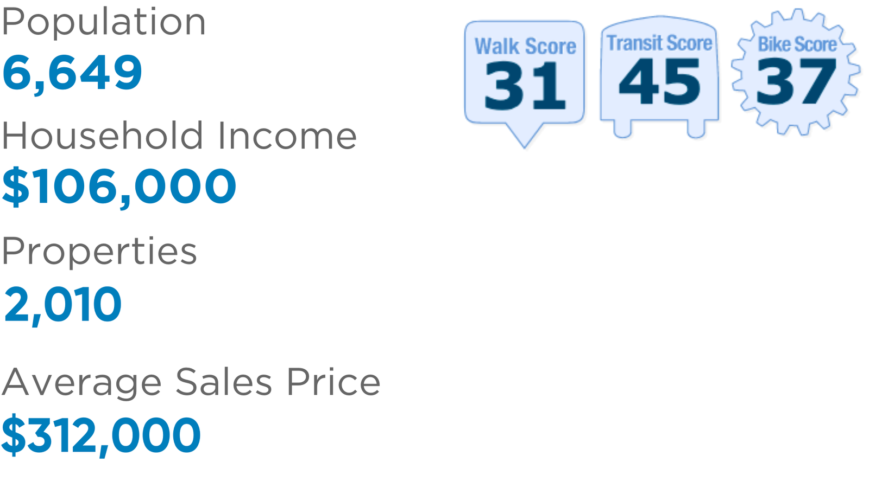Click the Population heading
Viewport: 869px width, 488px height.
point(104,23)
